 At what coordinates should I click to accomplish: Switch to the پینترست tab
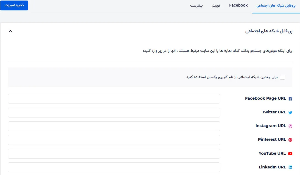click(x=196, y=5)
